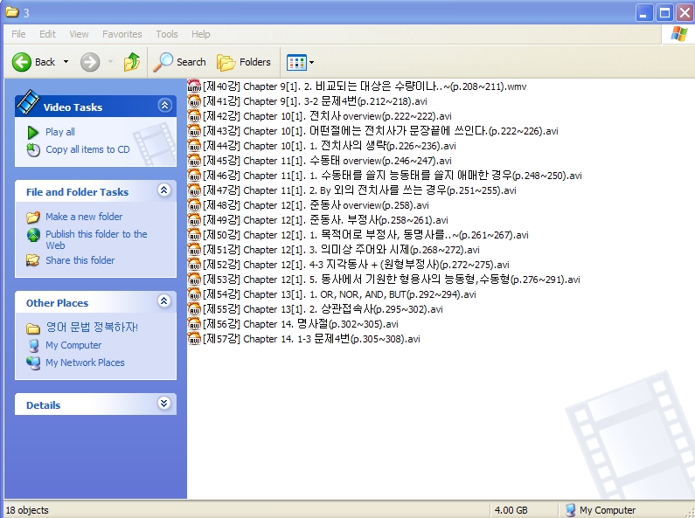Select file name 제53강 Chapter 12 형용사의 능동형
Image resolution: width=695 pixels, height=518 pixels.
pyautogui.click(x=392, y=280)
